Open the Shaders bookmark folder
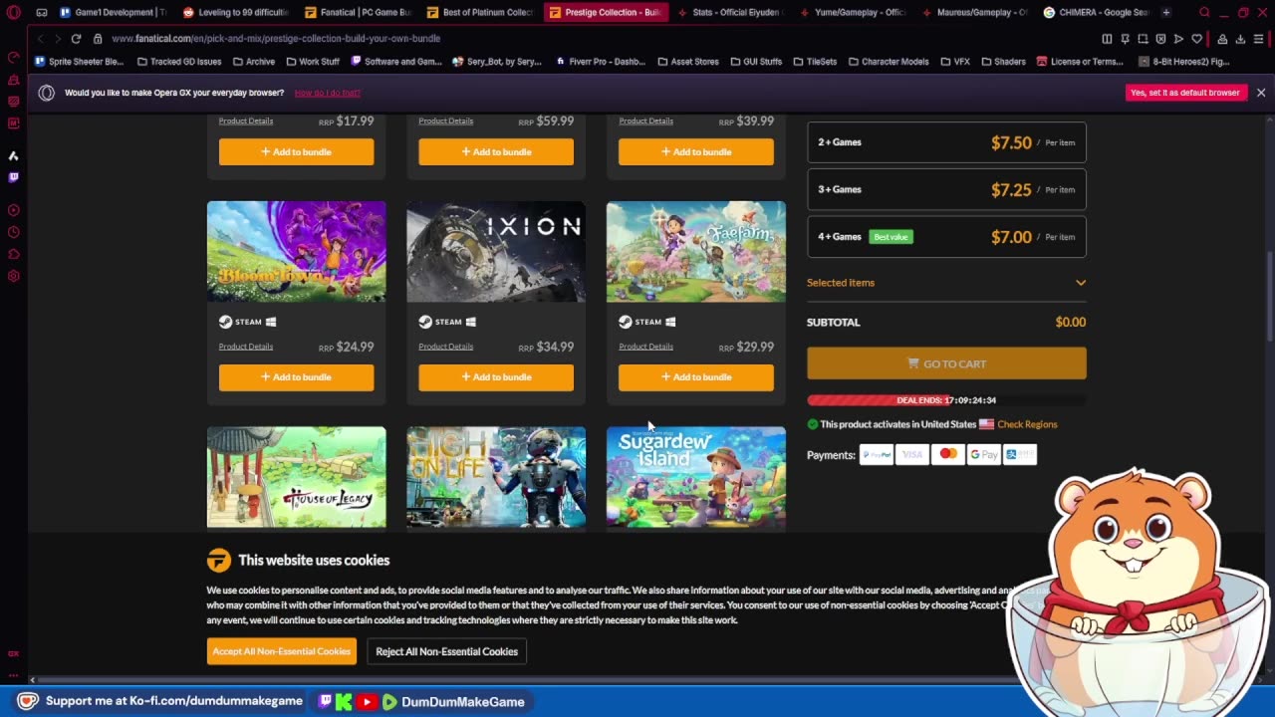Image resolution: width=1275 pixels, height=717 pixels. pyautogui.click(x=1003, y=62)
